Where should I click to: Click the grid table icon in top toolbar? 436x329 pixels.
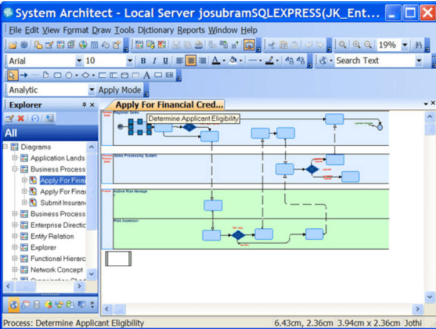(94, 45)
